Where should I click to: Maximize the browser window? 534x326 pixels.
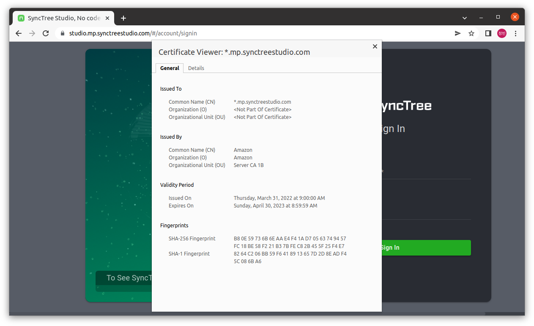[498, 17]
